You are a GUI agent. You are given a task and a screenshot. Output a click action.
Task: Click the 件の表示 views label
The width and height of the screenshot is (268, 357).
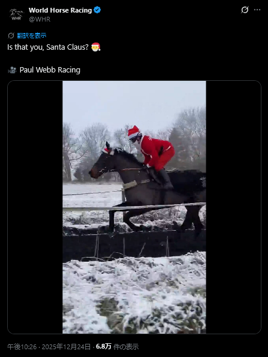(126, 347)
